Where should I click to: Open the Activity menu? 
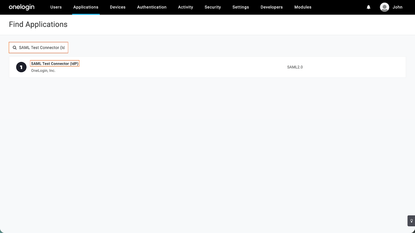point(185,7)
